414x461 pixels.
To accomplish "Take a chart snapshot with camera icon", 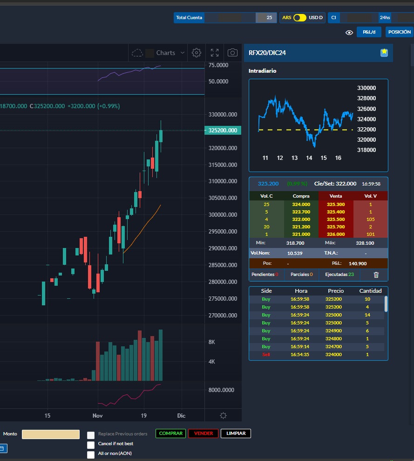I will pos(232,53).
